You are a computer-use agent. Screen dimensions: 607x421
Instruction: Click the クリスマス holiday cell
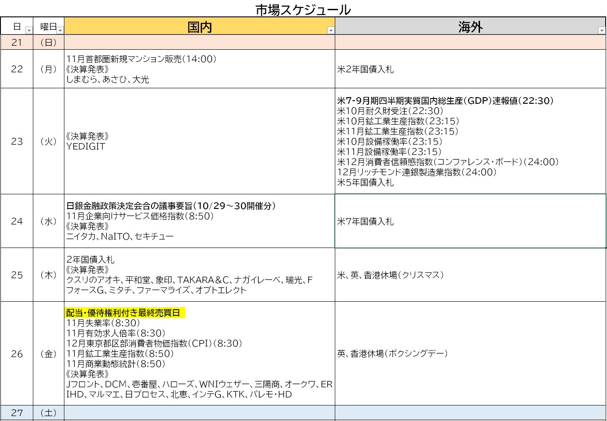[x=470, y=275]
